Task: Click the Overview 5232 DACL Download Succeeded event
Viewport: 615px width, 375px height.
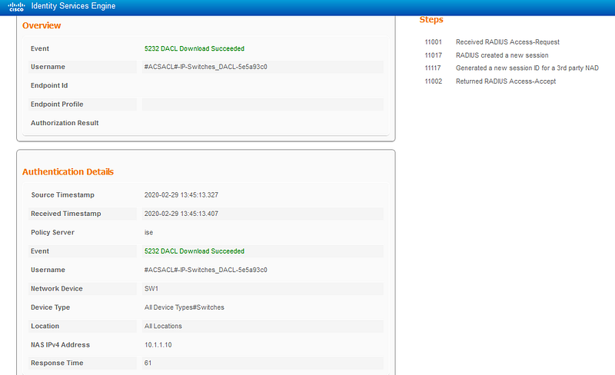Action: pos(194,48)
